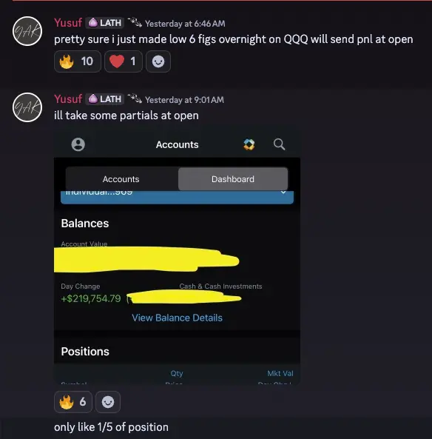This screenshot has width=432, height=439.
Task: Sort positions by the Mkt Val column header
Action: [x=280, y=373]
